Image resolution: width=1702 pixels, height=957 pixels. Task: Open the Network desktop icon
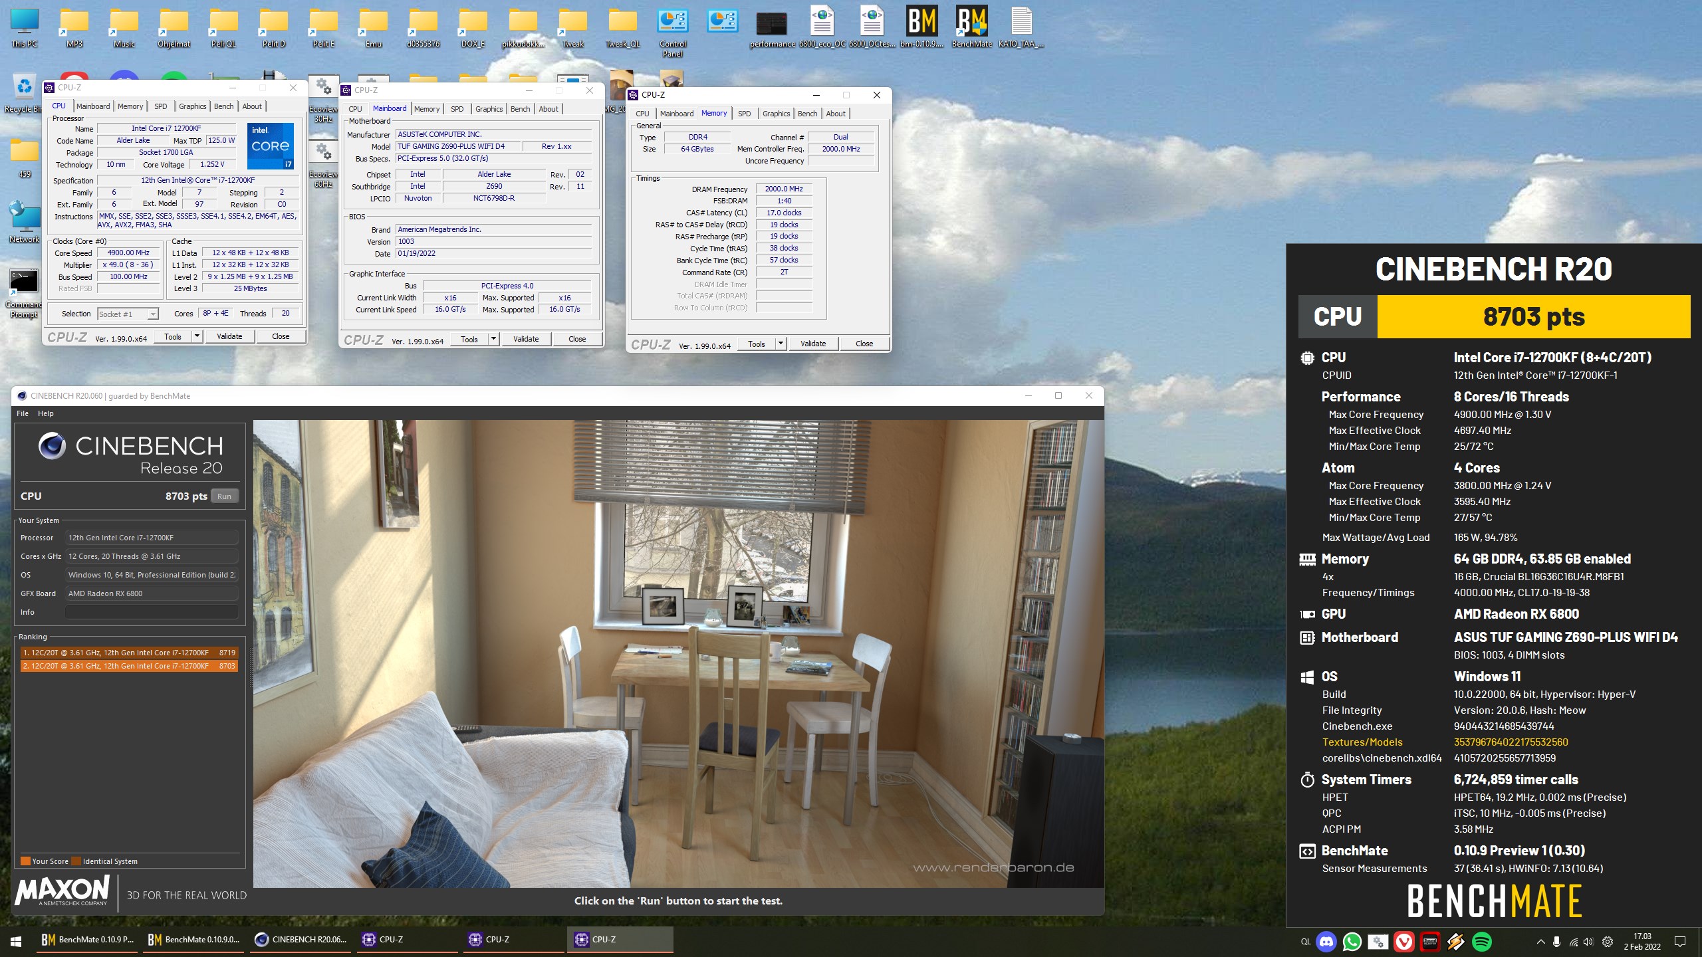click(x=25, y=223)
